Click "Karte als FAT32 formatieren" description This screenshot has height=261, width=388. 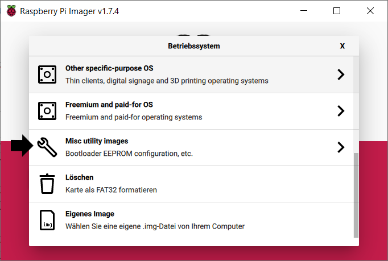111,190
